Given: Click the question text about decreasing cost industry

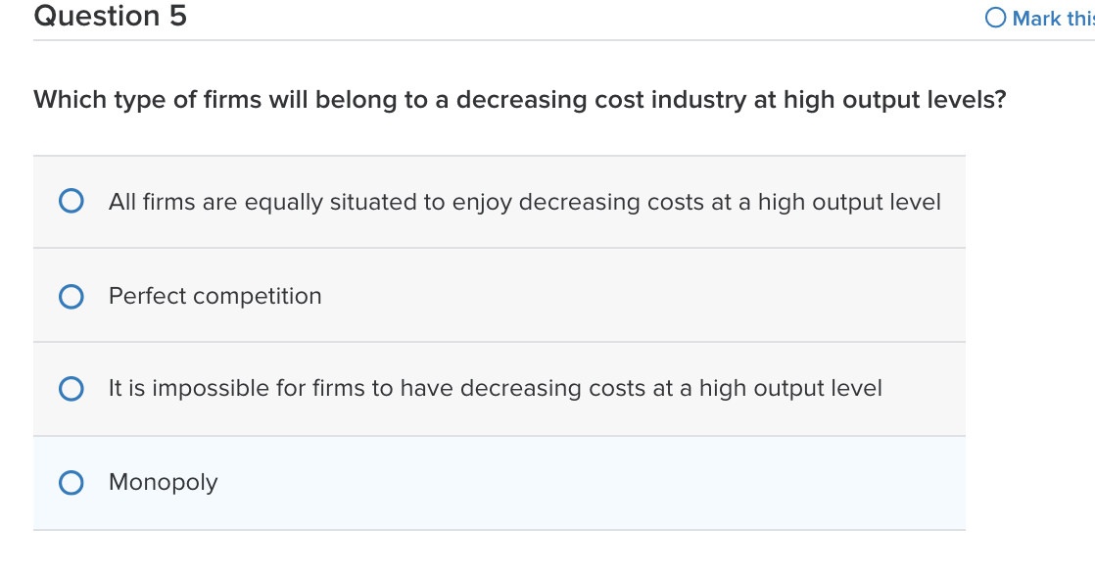Looking at the screenshot, I should [519, 99].
